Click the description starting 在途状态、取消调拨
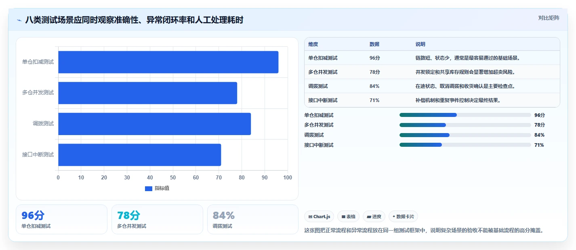The width and height of the screenshot is (576, 250). coord(465,86)
